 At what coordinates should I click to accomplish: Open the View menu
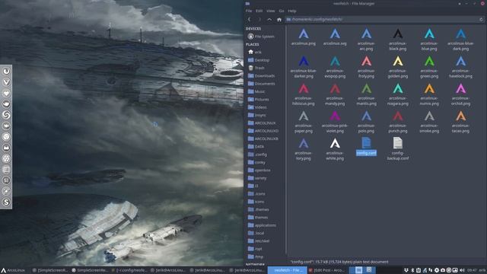tap(270, 11)
